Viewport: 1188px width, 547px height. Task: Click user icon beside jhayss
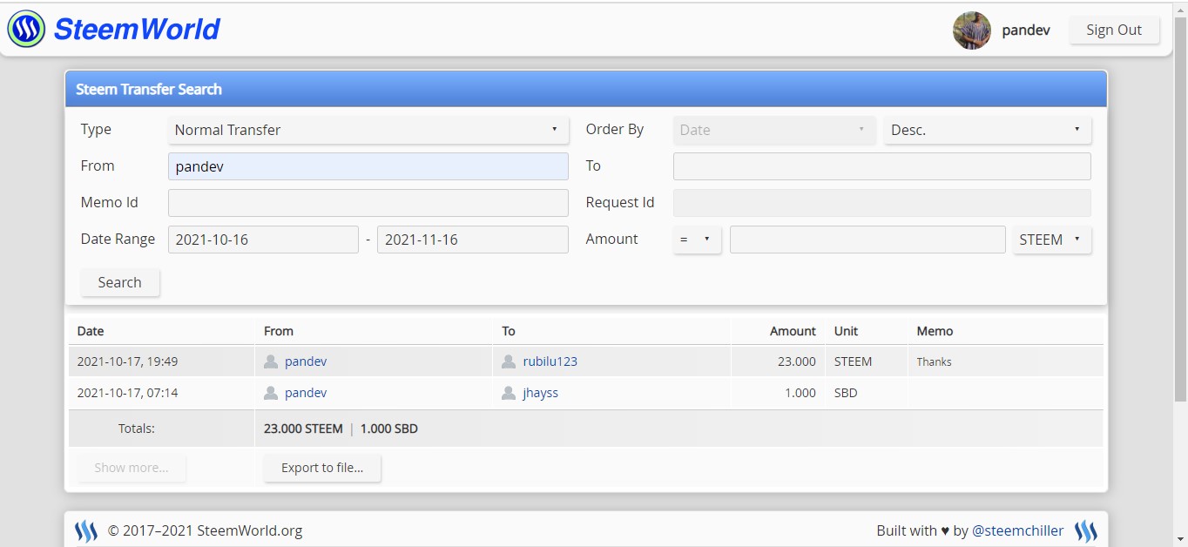point(509,393)
